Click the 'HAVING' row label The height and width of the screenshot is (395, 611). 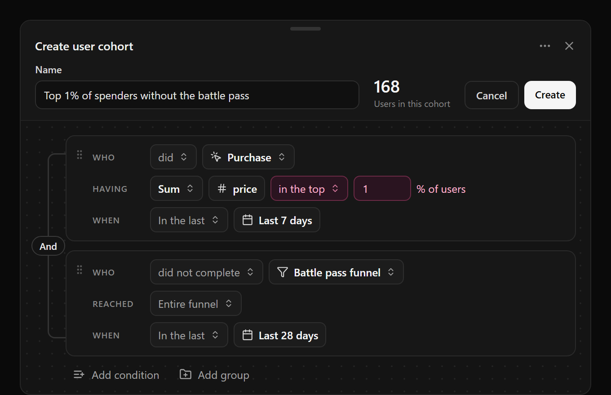pyautogui.click(x=110, y=189)
